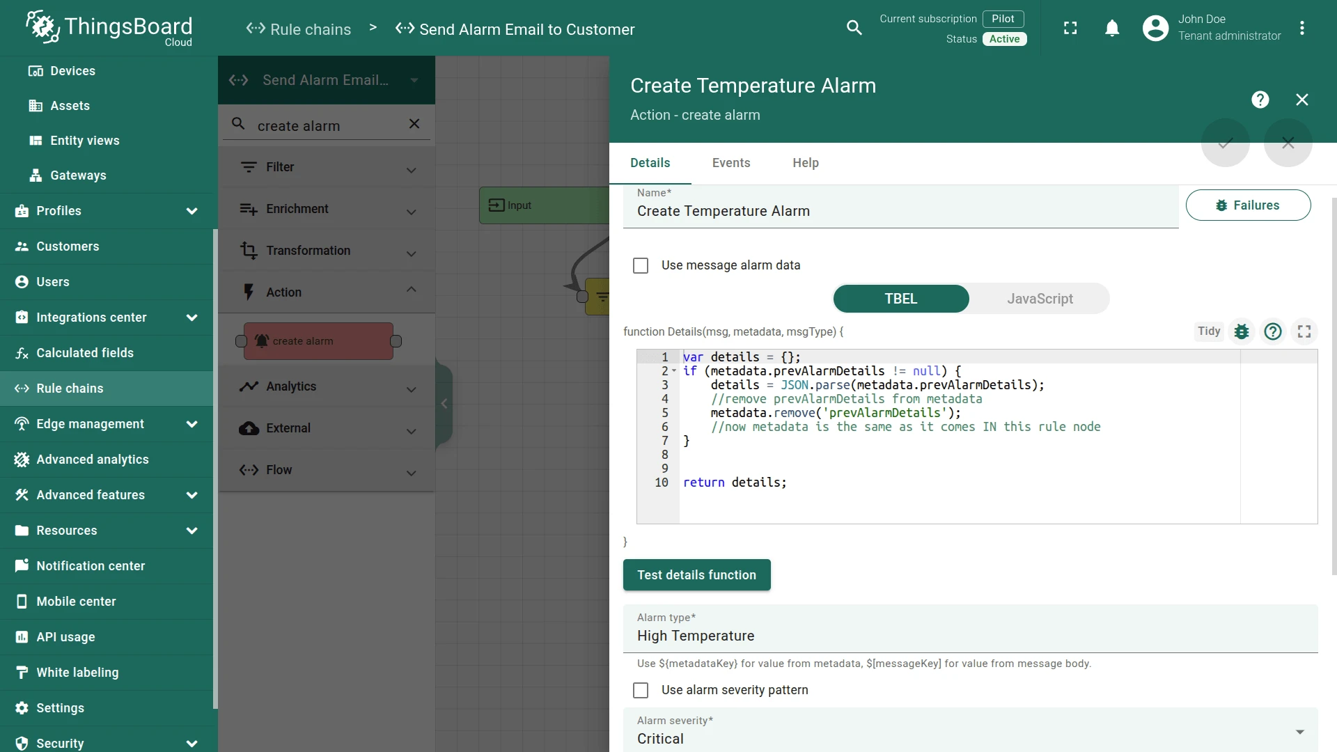The width and height of the screenshot is (1337, 752).
Task: Go to Customers page
Action: (x=107, y=246)
